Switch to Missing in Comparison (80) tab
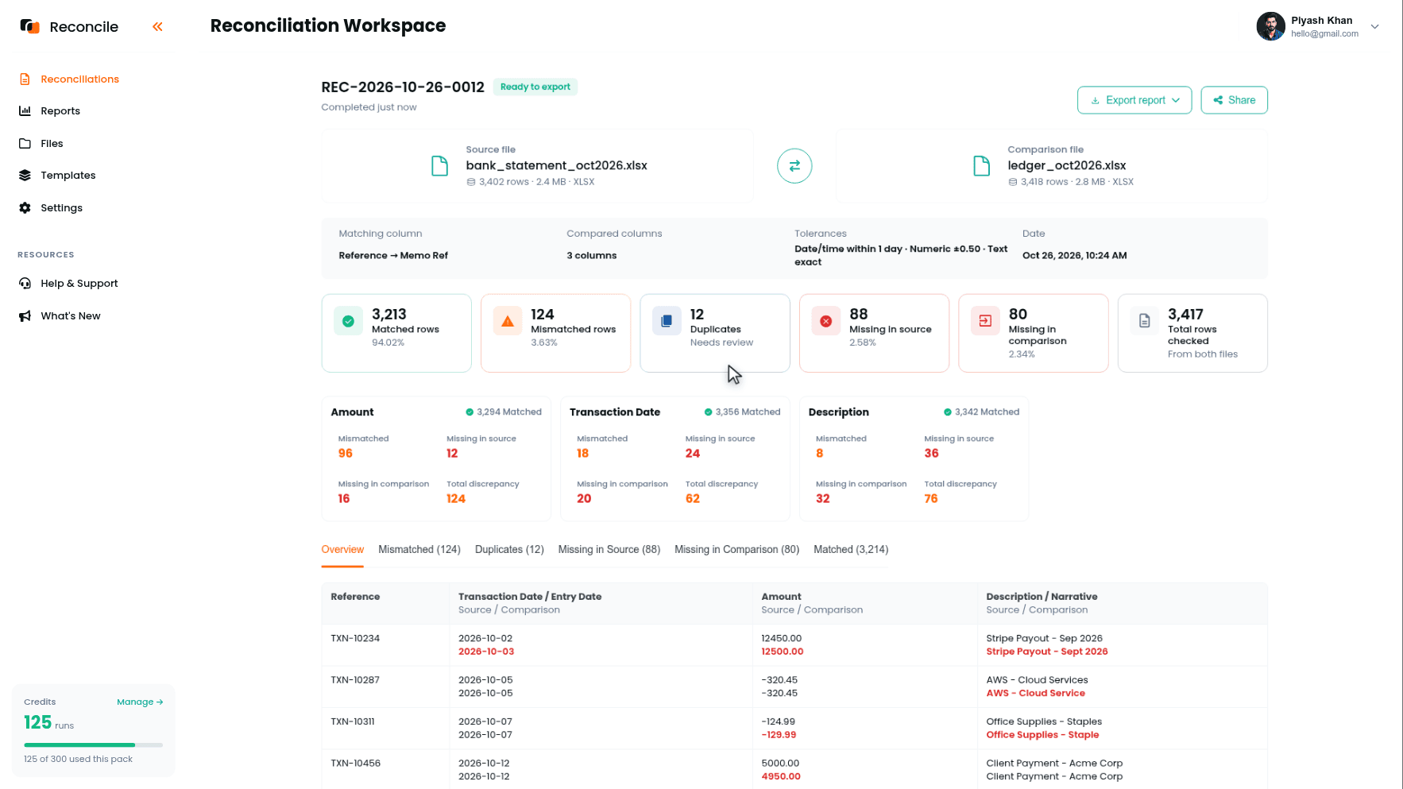This screenshot has width=1403, height=789. (x=736, y=550)
